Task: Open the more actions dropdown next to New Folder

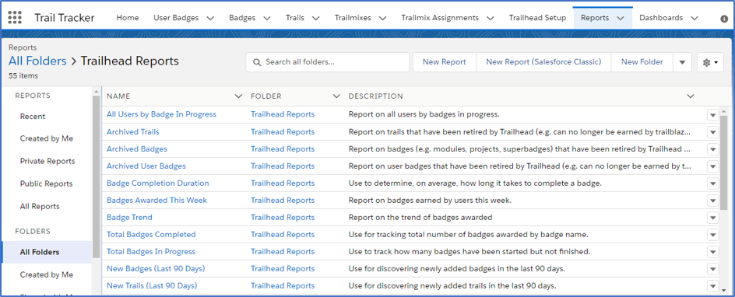Action: pos(683,62)
